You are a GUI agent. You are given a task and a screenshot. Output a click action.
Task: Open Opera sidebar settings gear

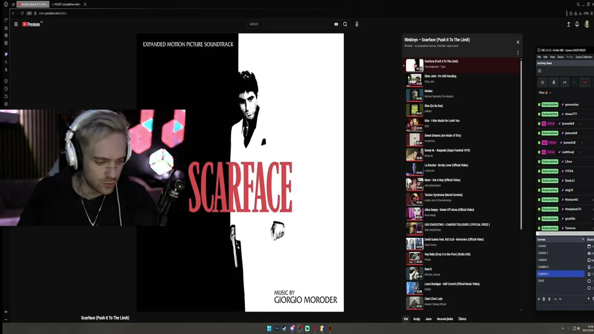[x=6, y=104]
